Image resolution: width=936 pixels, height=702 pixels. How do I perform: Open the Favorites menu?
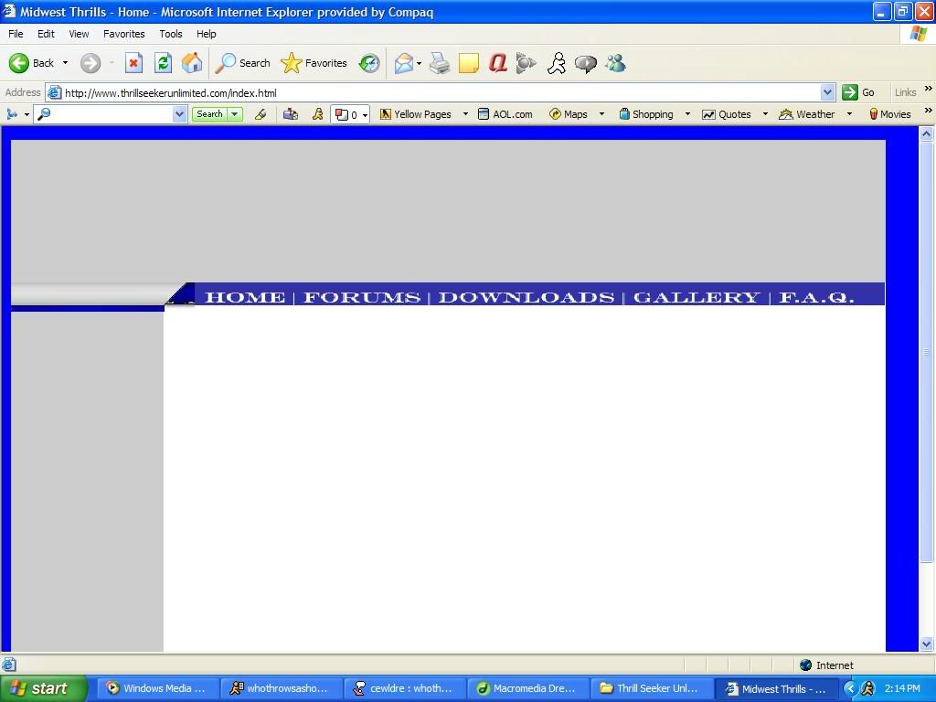[123, 34]
